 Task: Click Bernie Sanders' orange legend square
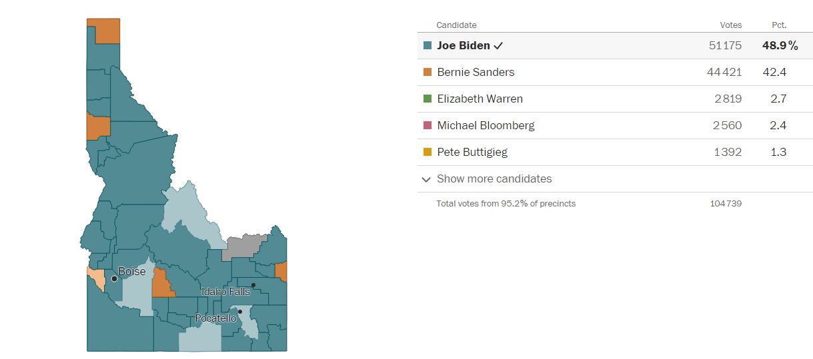pos(428,72)
